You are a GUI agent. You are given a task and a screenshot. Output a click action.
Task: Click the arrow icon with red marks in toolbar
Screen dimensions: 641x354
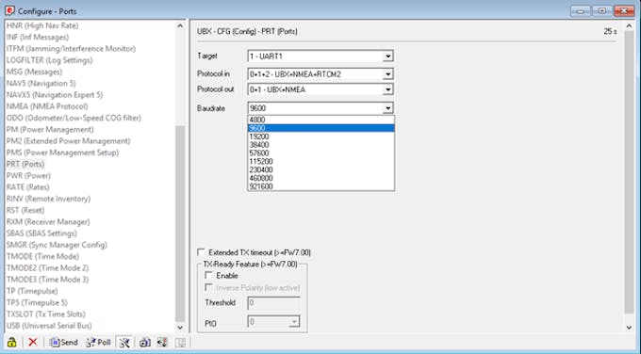pyautogui.click(x=162, y=342)
